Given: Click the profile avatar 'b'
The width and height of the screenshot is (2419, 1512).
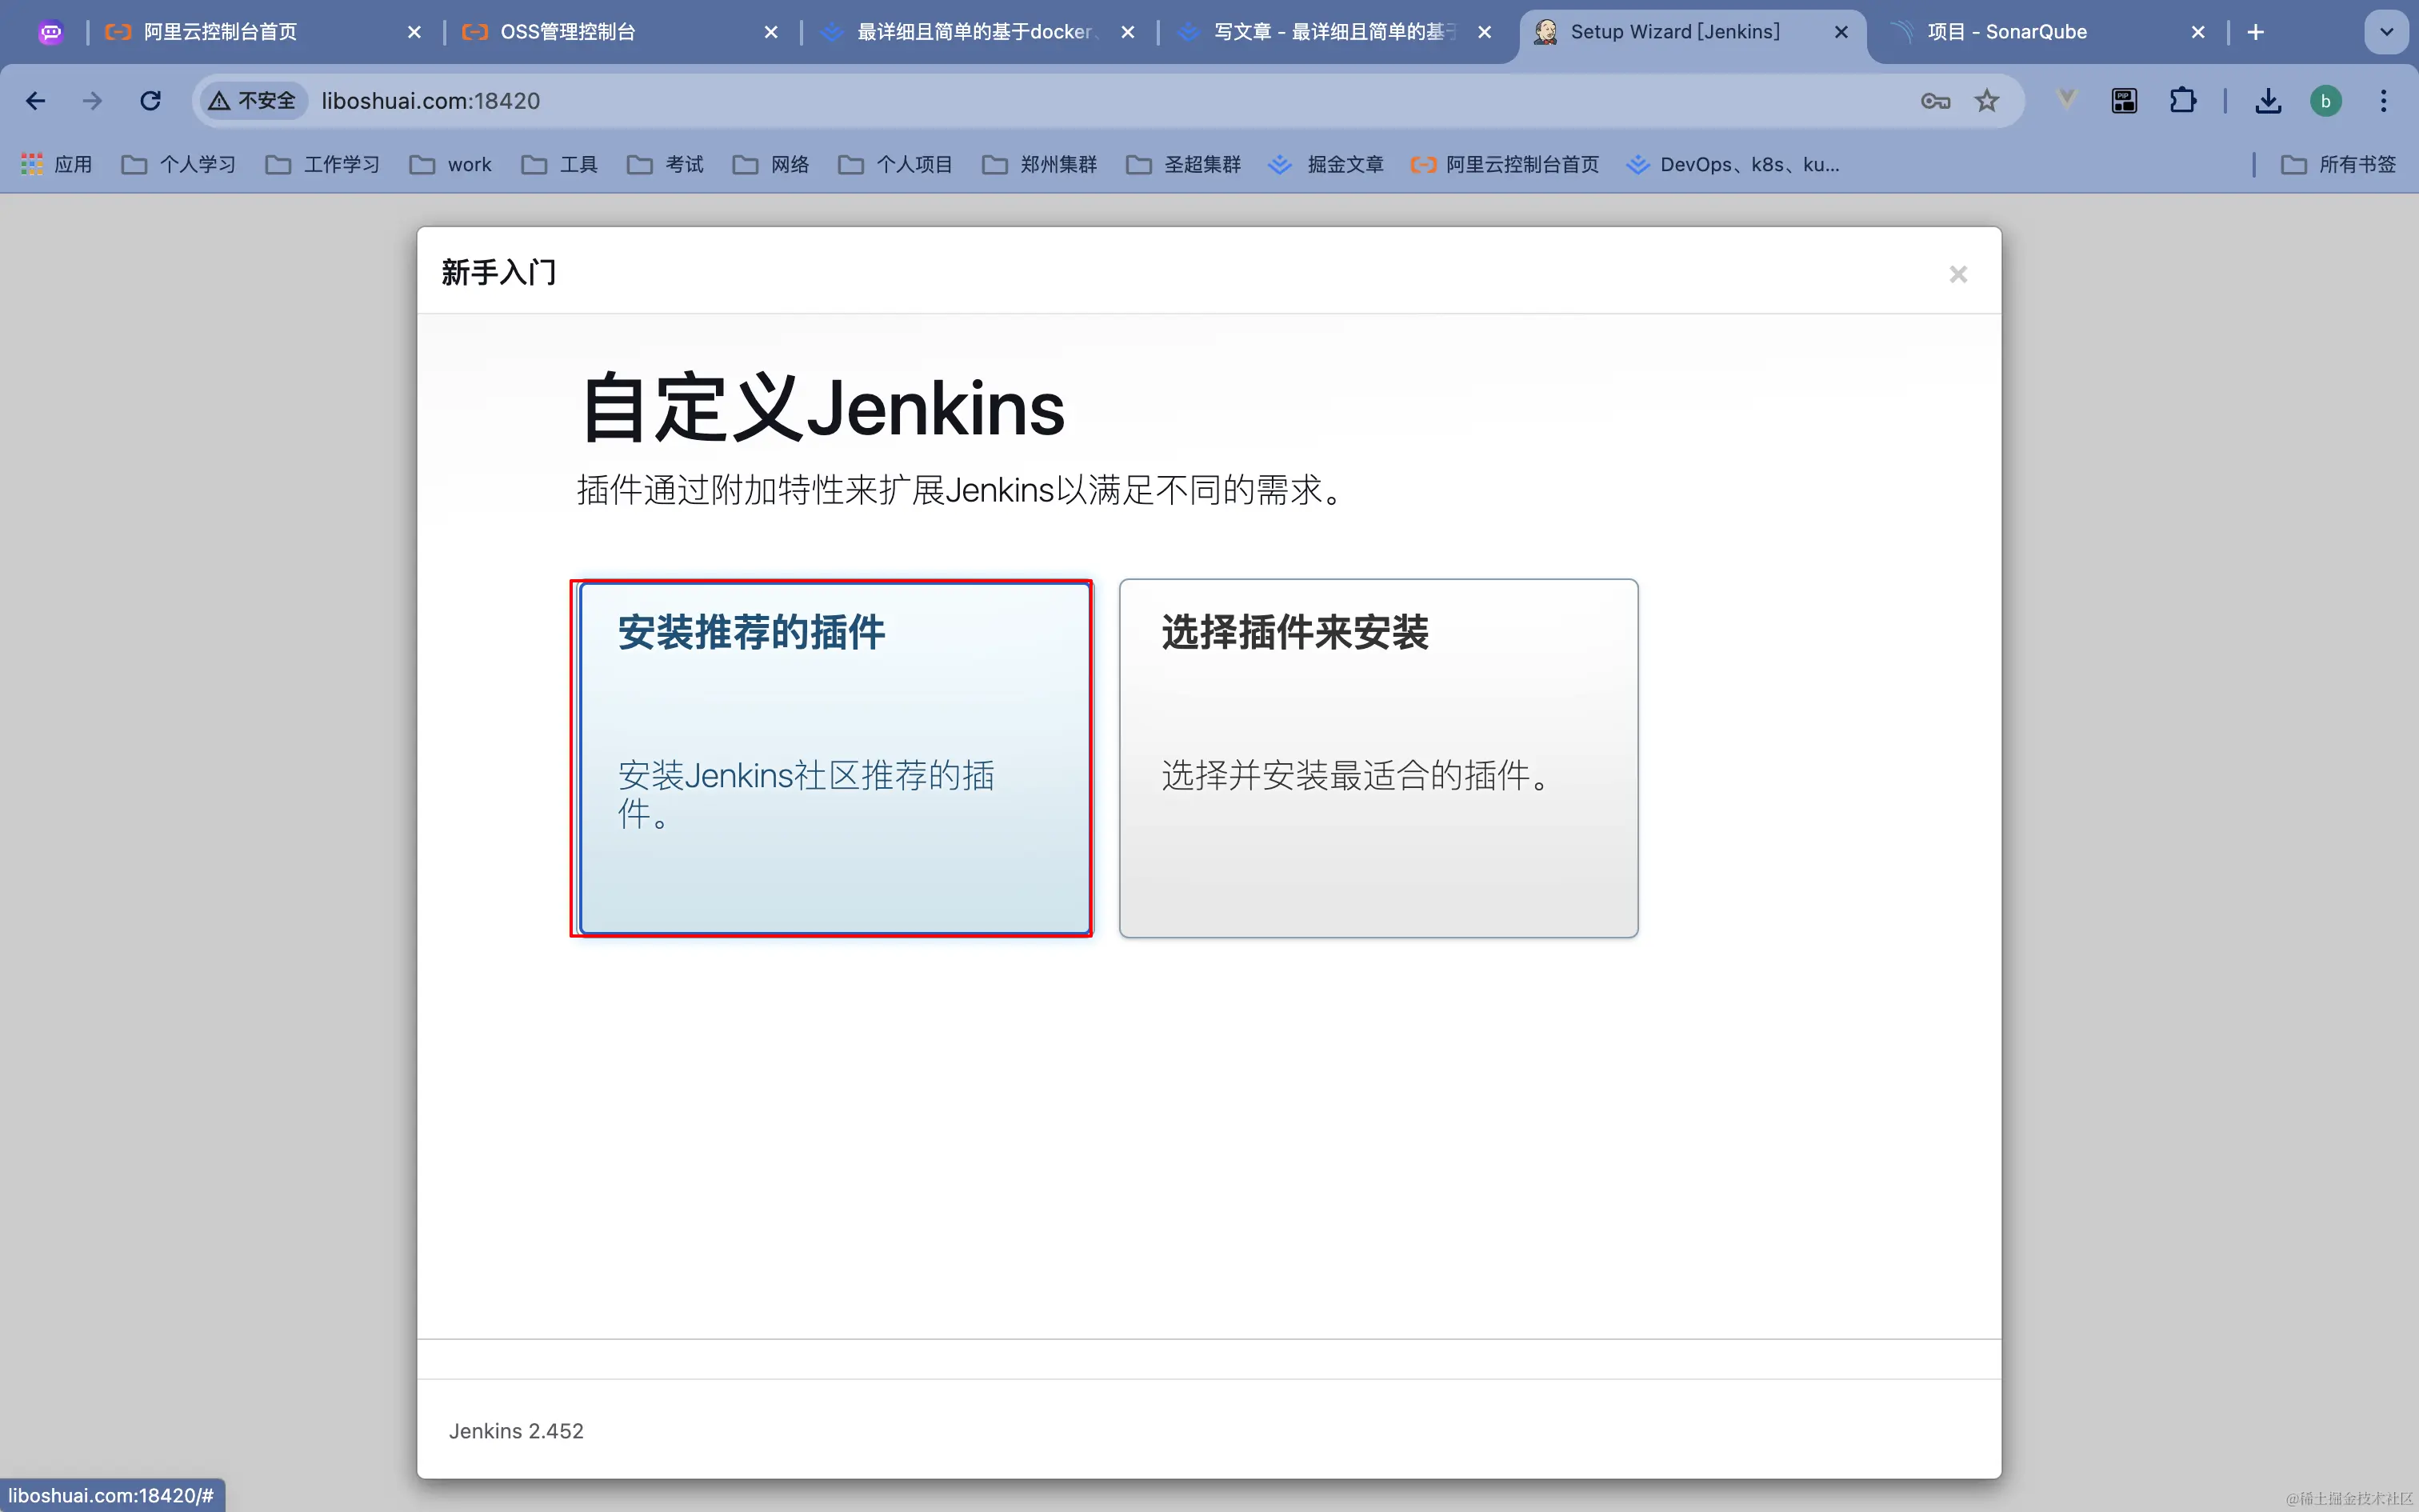Looking at the screenshot, I should [2325, 101].
